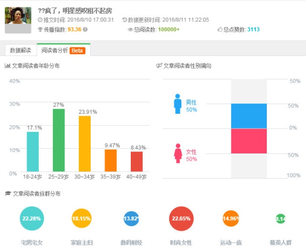This screenshot has height=250, width=306.
Task: Click the refresh history icon before 数据更新时间
Action: point(125,20)
